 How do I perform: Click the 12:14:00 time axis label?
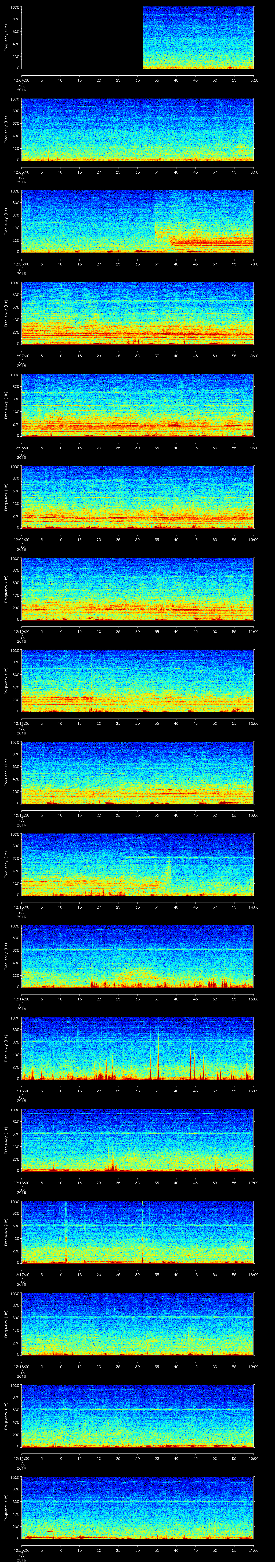tap(21, 998)
